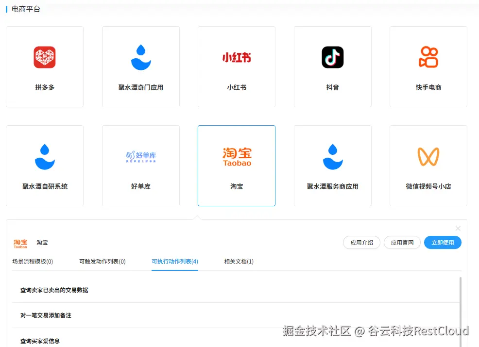Click the 微信视频号小店 label
This screenshot has width=479, height=347.
click(x=428, y=186)
